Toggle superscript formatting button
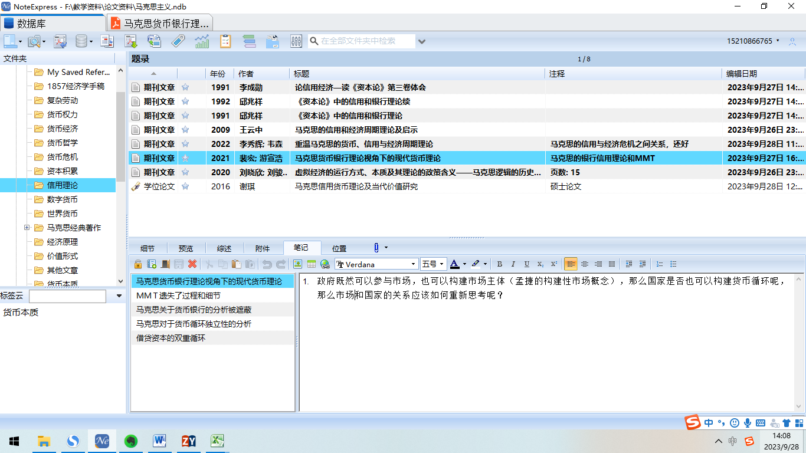This screenshot has width=806, height=453. [554, 264]
